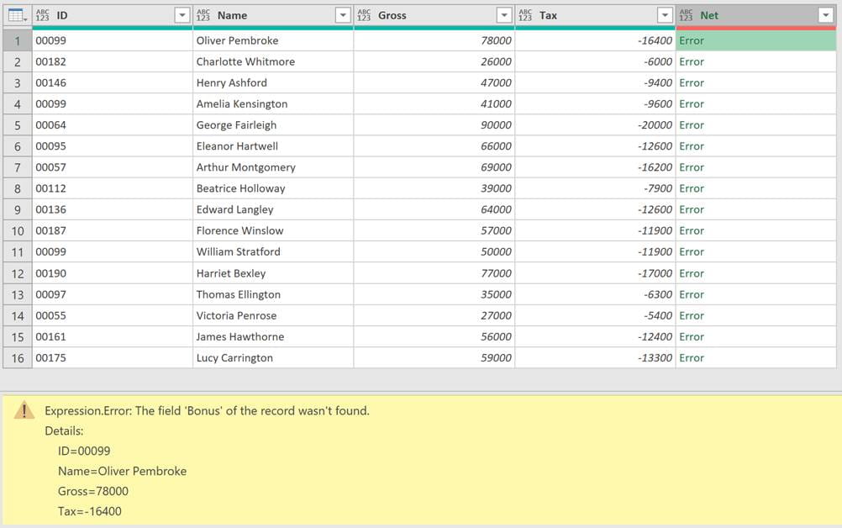Select the Net column header
842x528 pixels.
756,16
